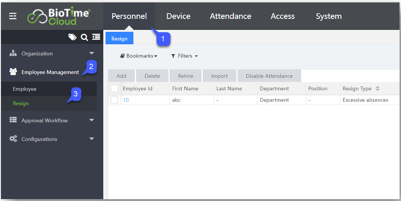The width and height of the screenshot is (401, 201).
Task: Click the list indent icon in sidebar toolbar
Action: (x=96, y=37)
